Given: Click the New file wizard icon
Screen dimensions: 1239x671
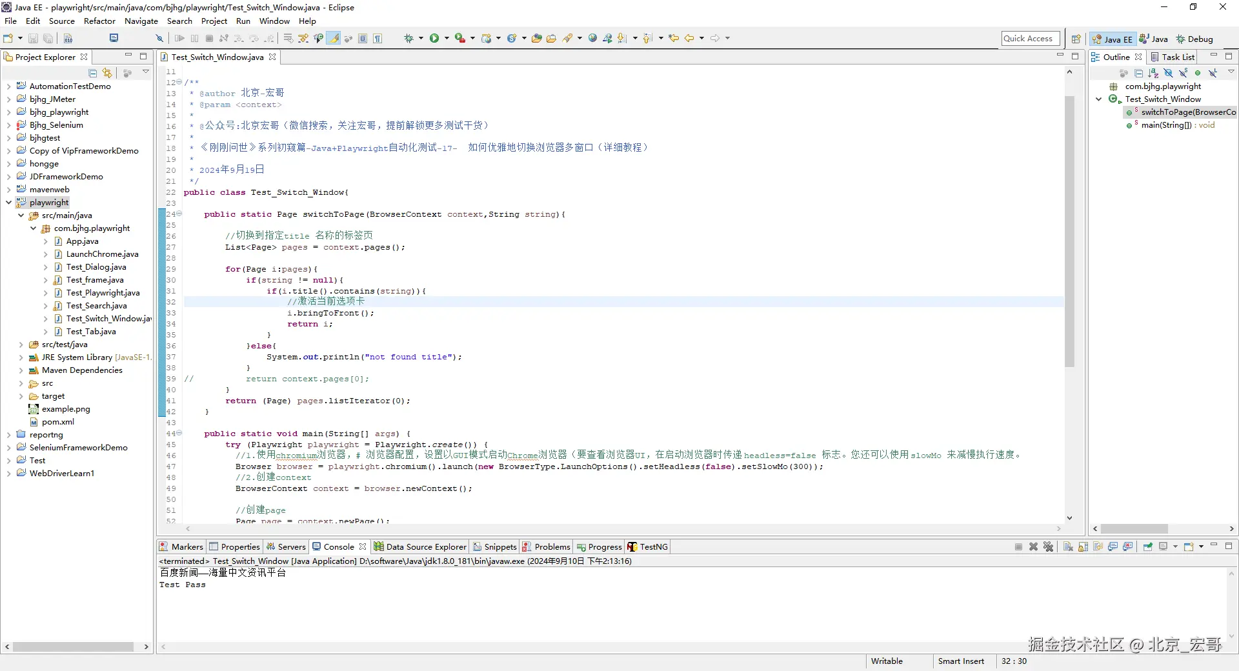Looking at the screenshot, I should [x=8, y=39].
